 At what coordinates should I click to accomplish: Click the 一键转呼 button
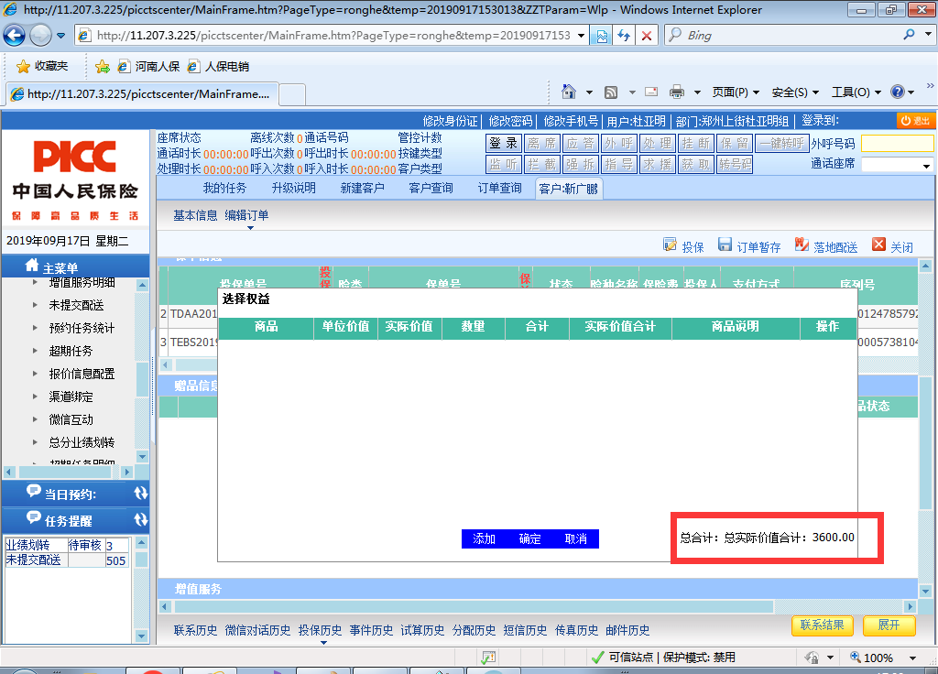pos(782,144)
